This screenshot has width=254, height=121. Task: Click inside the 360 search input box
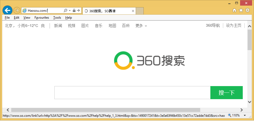pos(132,92)
